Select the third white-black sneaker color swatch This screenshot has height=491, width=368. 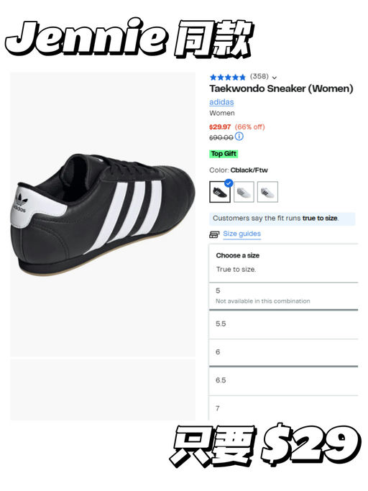coord(267,192)
